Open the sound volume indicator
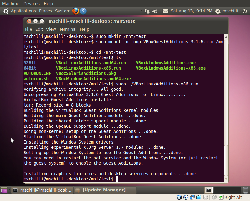Viewport: 250px width, 201px height. (155, 11)
